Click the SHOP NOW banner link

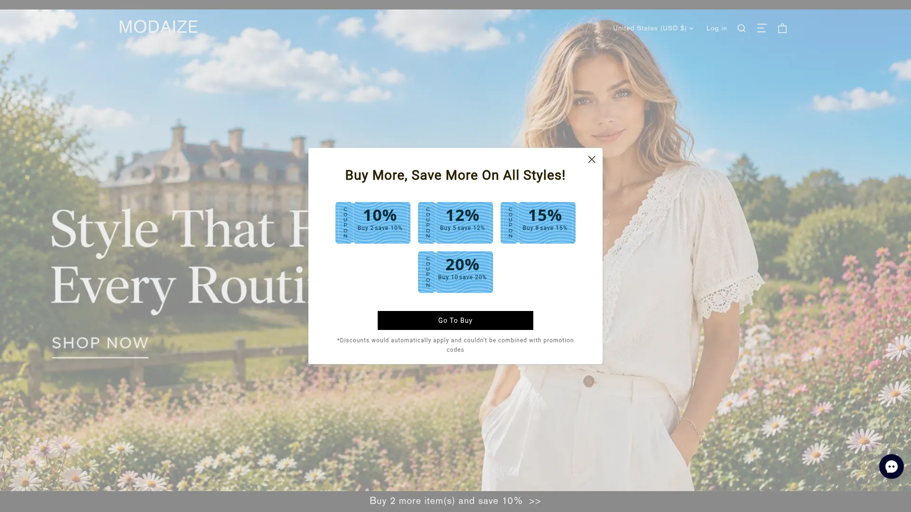(x=100, y=343)
